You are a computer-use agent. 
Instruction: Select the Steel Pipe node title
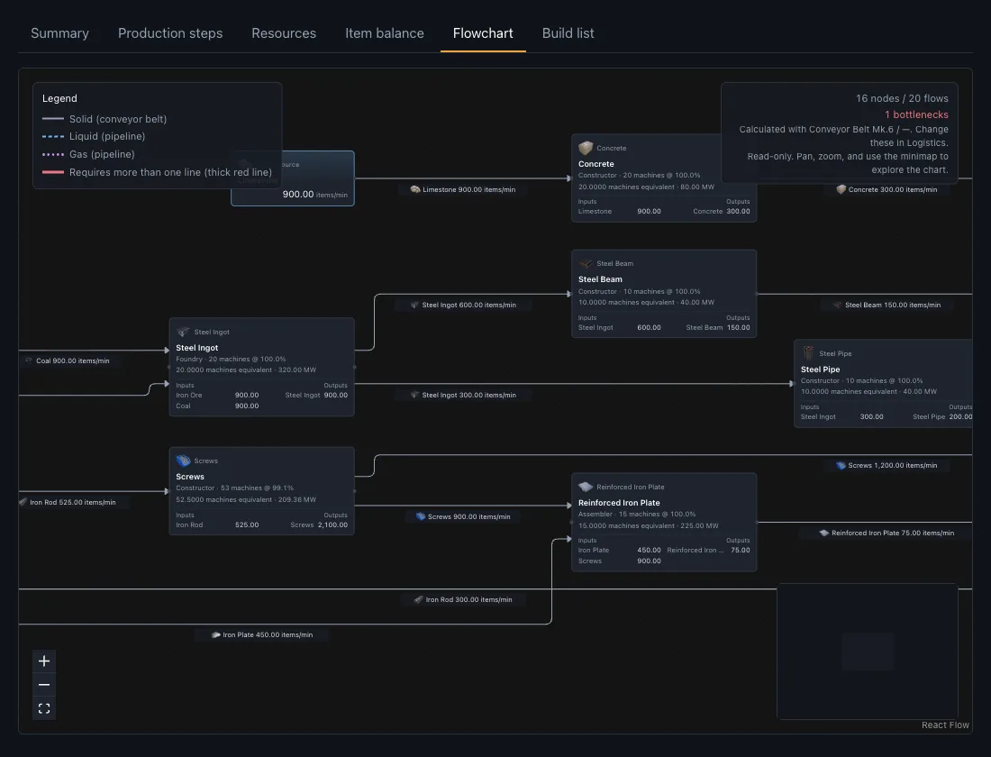click(x=820, y=369)
